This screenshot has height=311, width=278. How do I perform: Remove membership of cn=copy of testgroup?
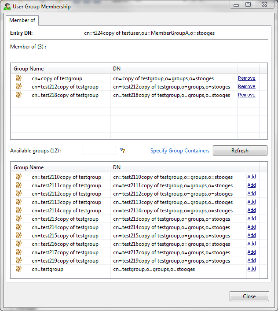[246, 78]
